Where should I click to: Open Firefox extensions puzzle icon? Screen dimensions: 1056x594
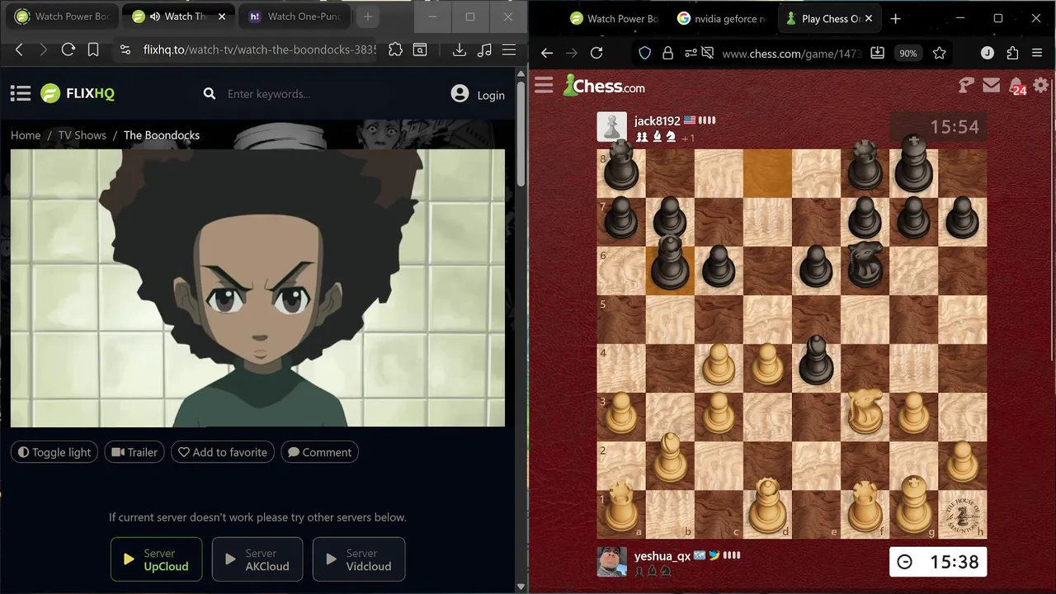pyautogui.click(x=1012, y=53)
